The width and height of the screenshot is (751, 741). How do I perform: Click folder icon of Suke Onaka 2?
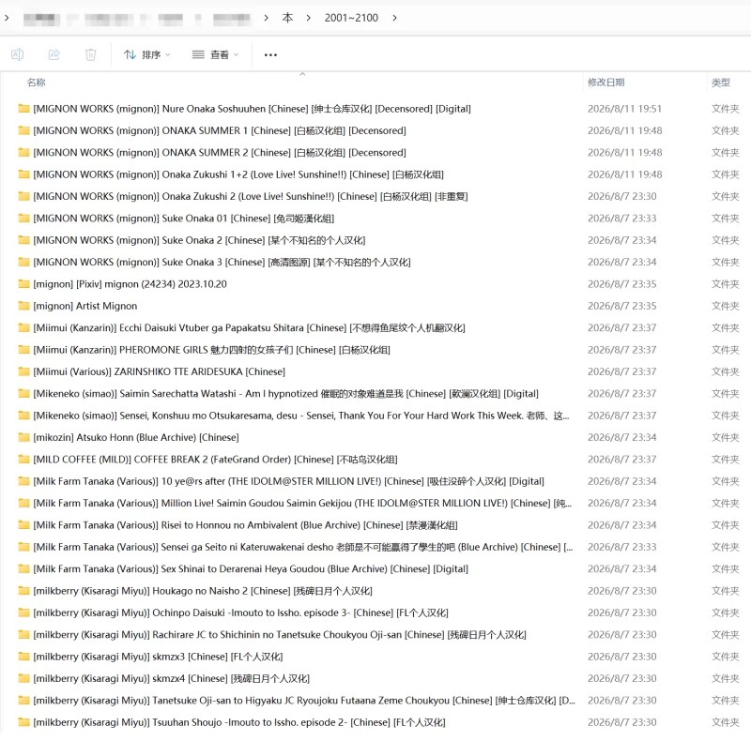pos(24,240)
